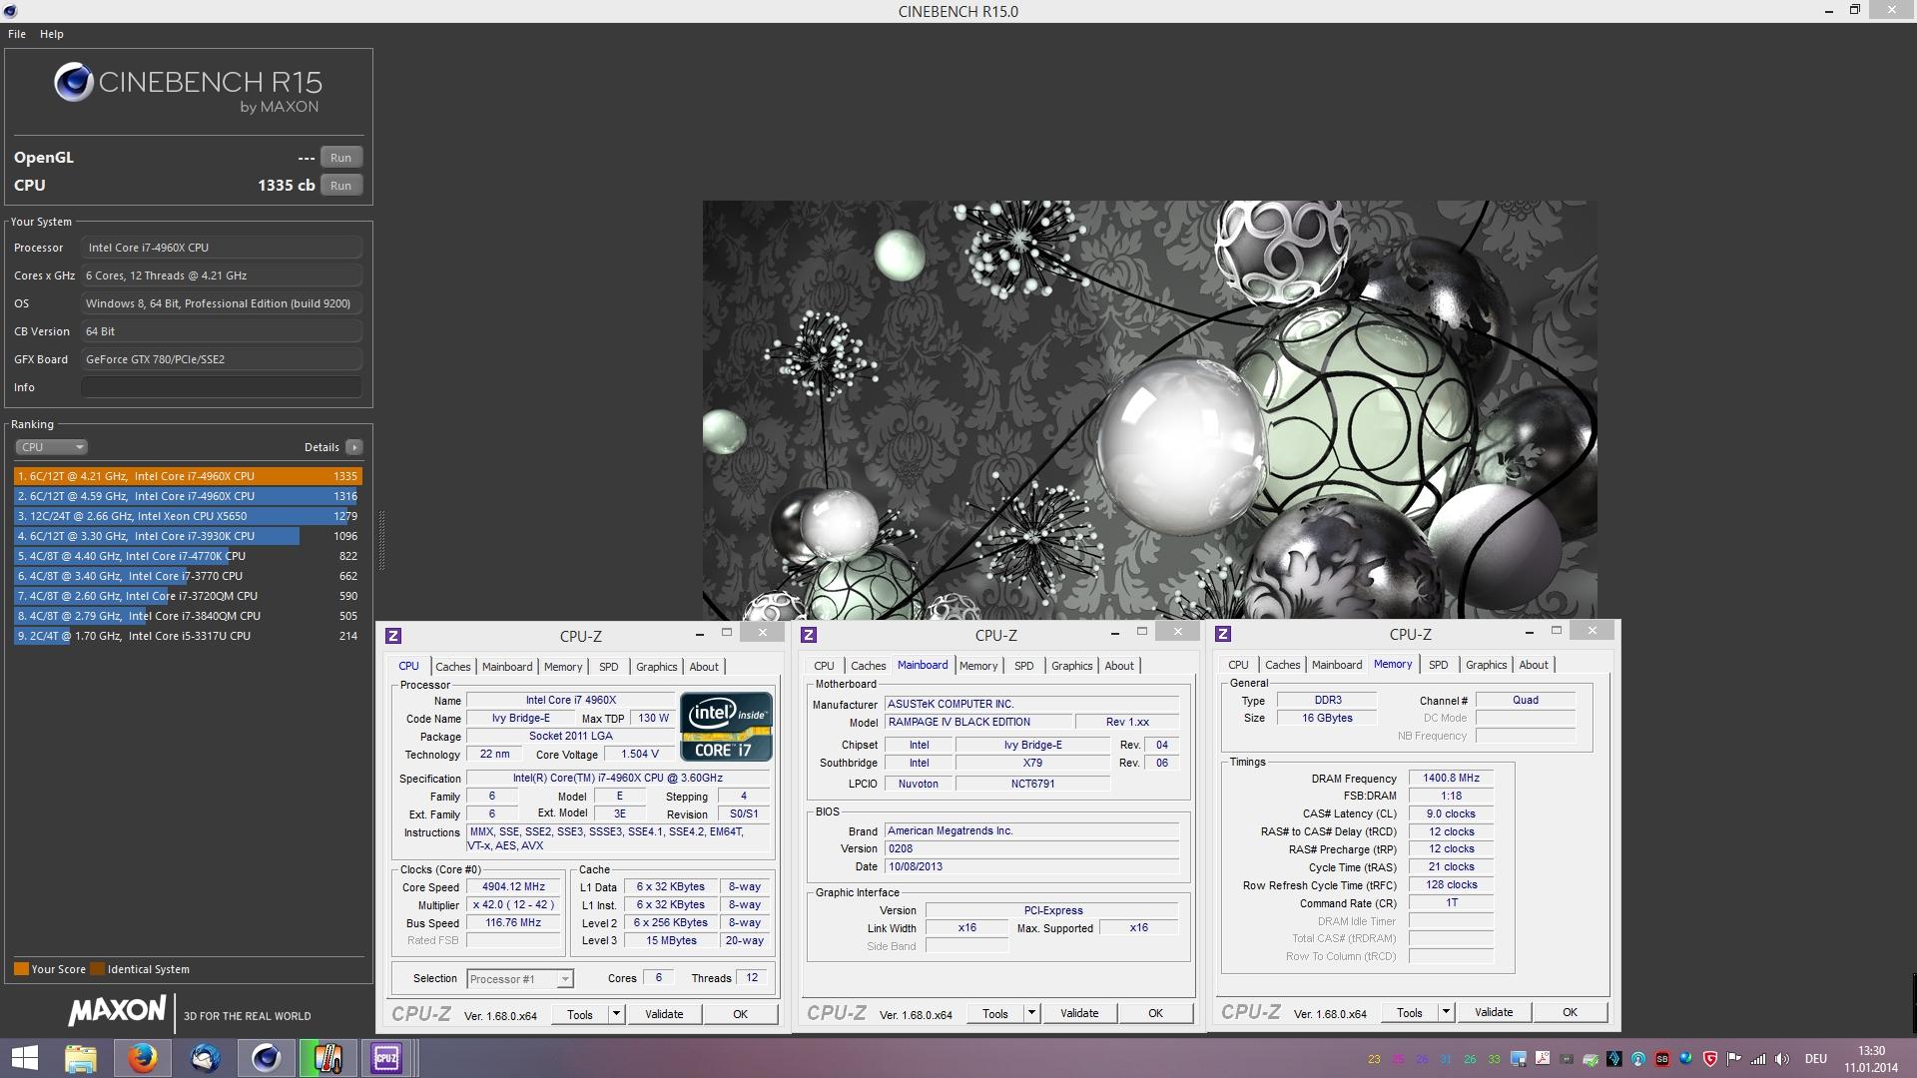Expand Tools arrow in Mainboard CPU-Z window

click(x=1031, y=1013)
